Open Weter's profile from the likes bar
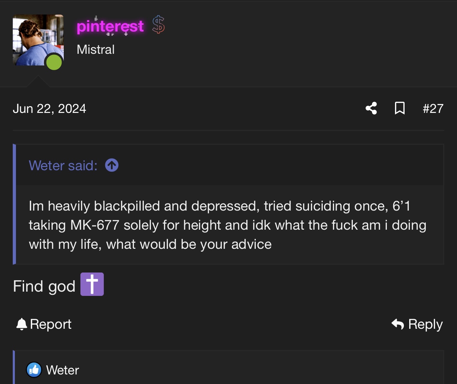 click(x=63, y=370)
